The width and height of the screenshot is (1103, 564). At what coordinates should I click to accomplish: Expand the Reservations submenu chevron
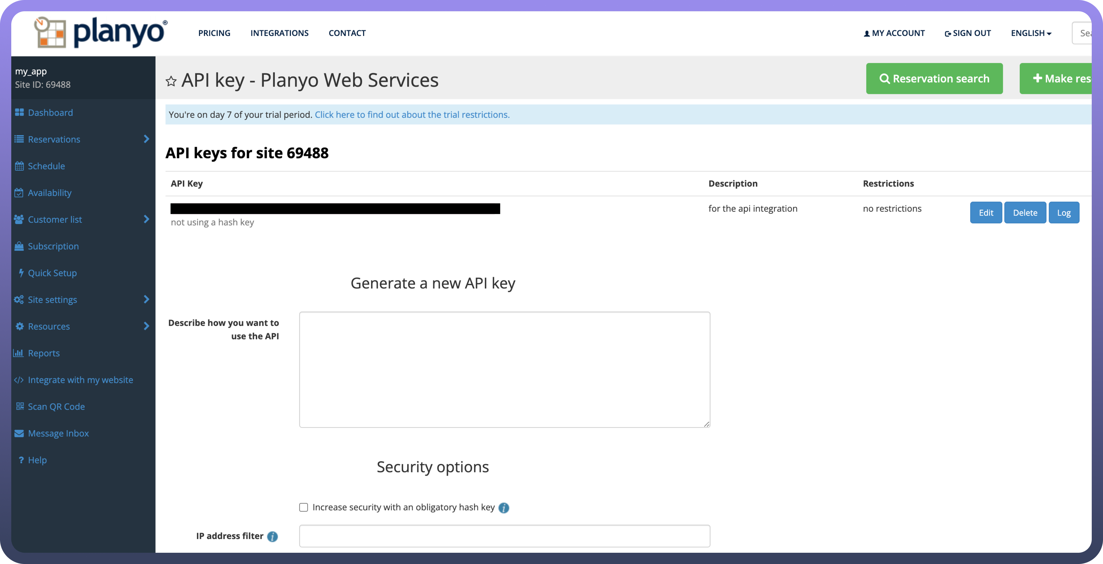point(146,139)
